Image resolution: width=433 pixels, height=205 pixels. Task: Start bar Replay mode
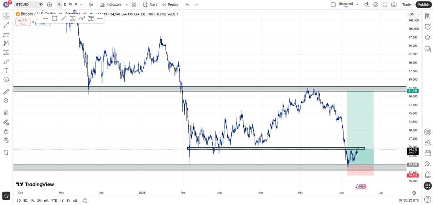tap(170, 5)
